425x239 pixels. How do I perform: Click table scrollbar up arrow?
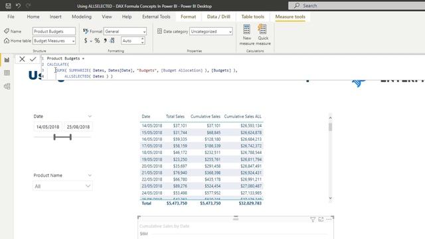click(x=330, y=118)
